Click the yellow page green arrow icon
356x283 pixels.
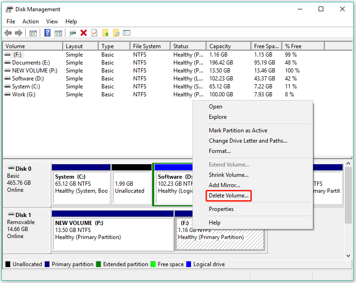(x=105, y=33)
